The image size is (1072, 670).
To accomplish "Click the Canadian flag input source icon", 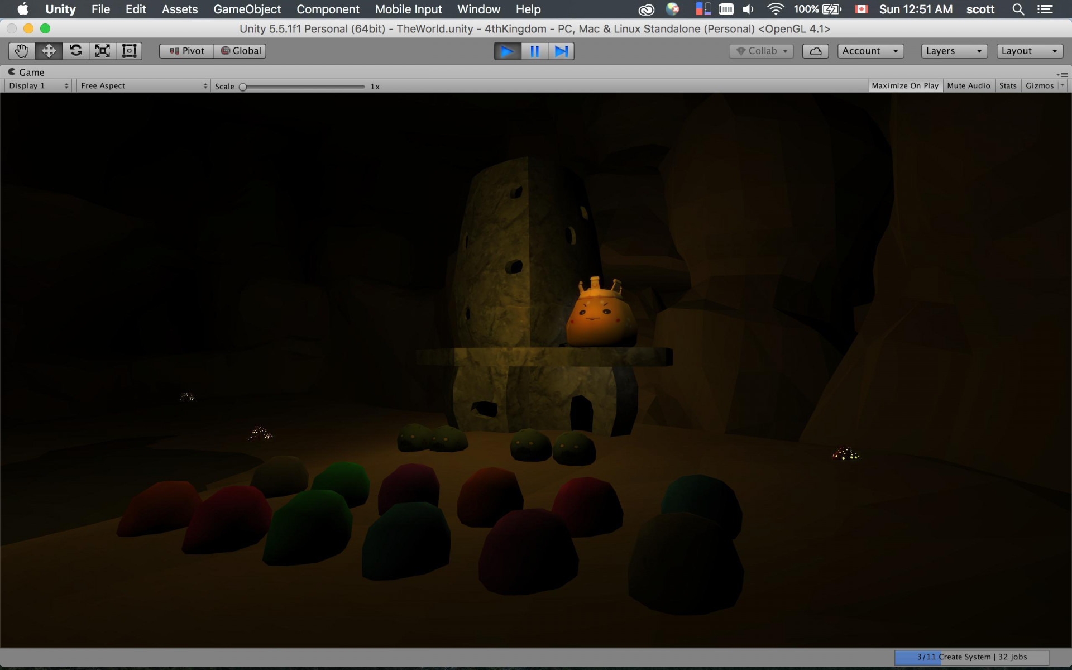I will 862,9.
